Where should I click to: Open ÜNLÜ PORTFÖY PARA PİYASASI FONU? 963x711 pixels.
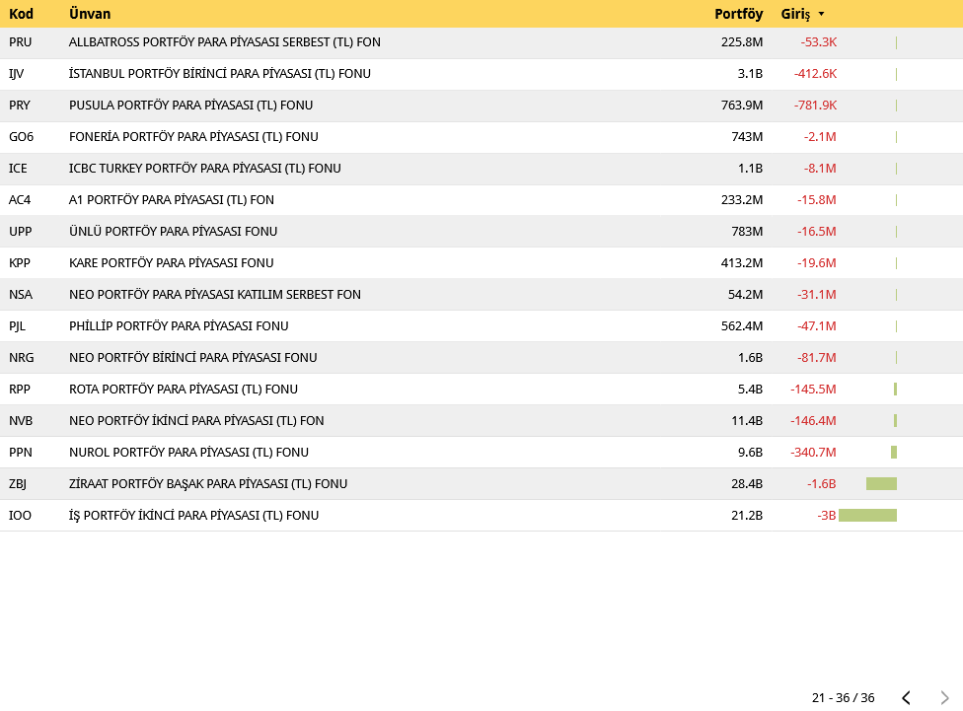(174, 232)
